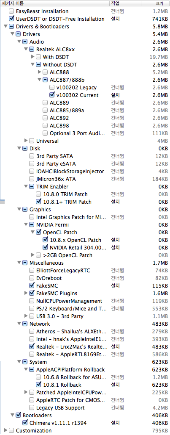
Task: Check 3rd Party SATA driver
Action: [x=32, y=156]
